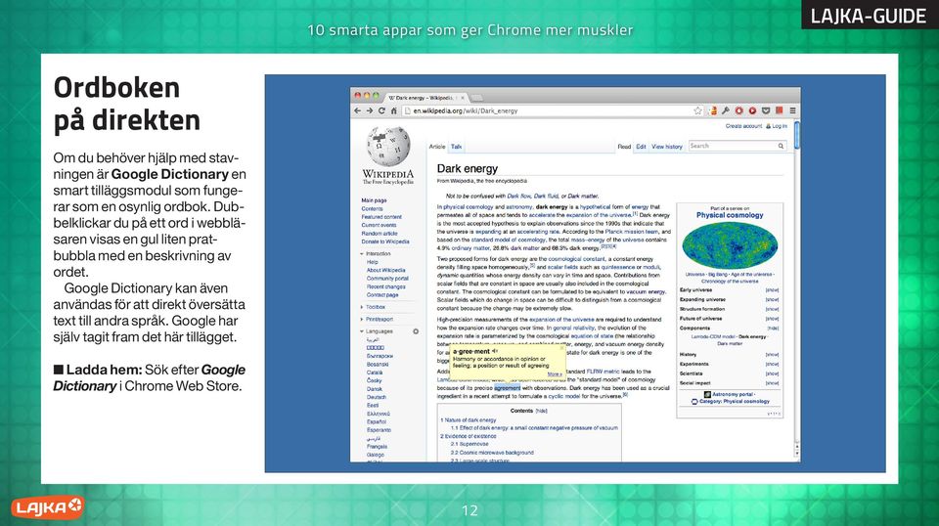Open the Recent changes sidebar link
The height and width of the screenshot is (526, 939).
pos(385,286)
